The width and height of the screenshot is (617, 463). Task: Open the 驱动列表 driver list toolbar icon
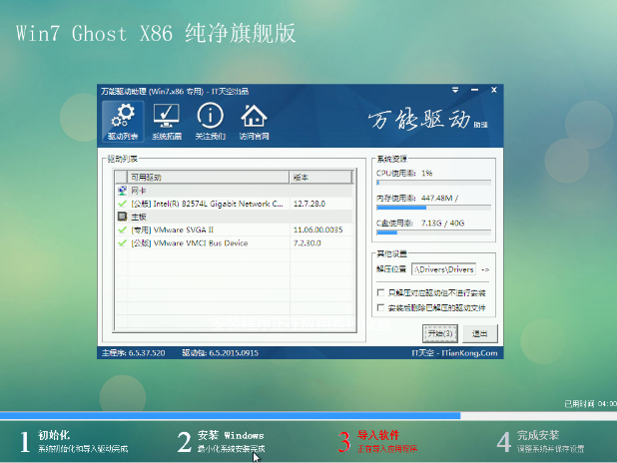tap(123, 121)
